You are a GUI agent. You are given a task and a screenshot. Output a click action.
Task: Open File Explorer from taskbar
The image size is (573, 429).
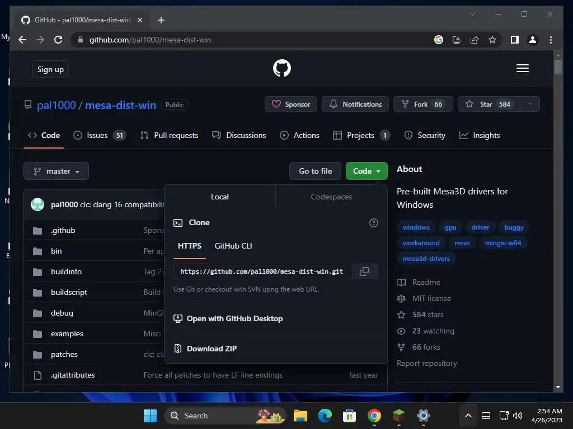[300, 416]
